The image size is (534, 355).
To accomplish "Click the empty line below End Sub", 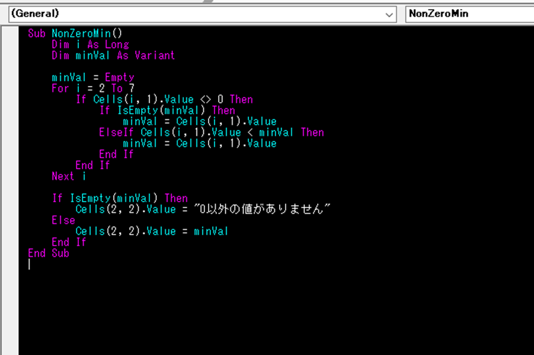I will (121, 265).
